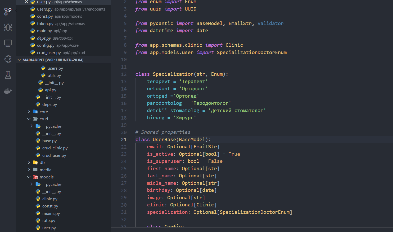Switch to the user.py editor tab
The height and width of the screenshot is (232, 393).
44,2
